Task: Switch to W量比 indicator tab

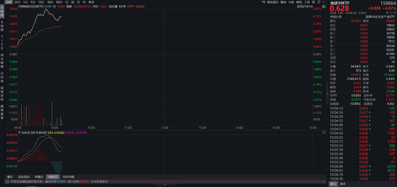Action: (39, 177)
